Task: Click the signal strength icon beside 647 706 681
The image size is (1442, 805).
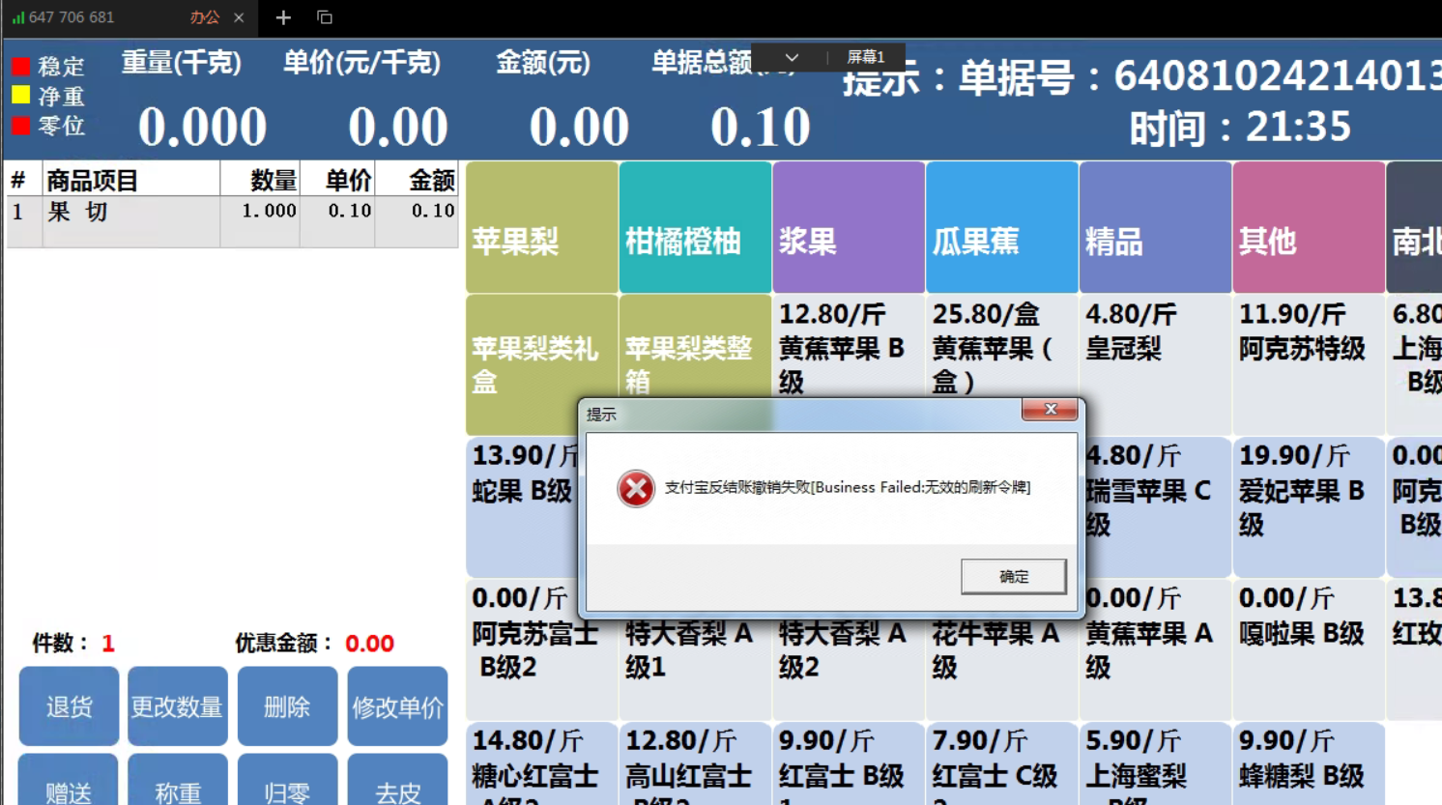Action: pos(18,17)
